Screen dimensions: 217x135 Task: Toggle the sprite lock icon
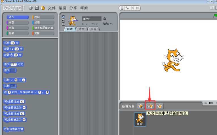104,19
